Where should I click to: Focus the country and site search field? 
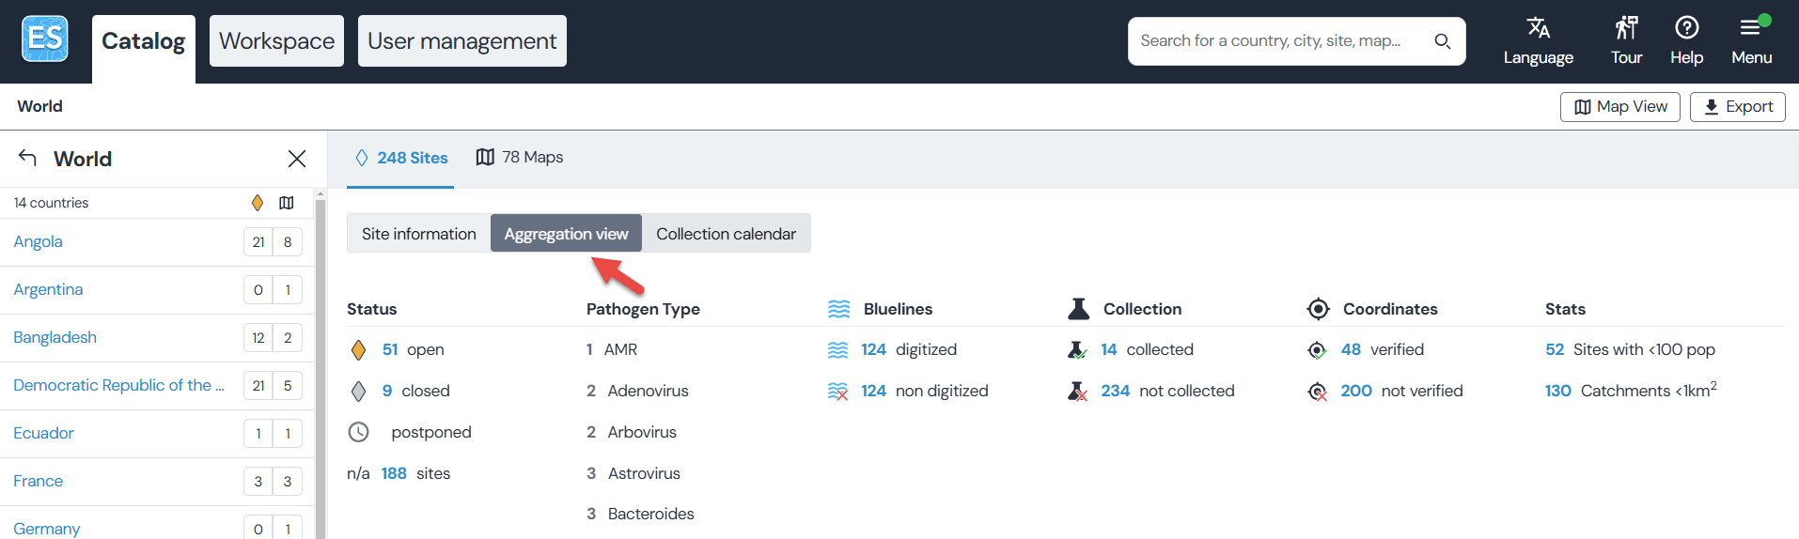point(1278,41)
